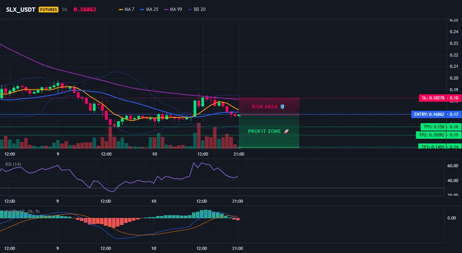Click the TP3: 0.1403 target label

432,146
